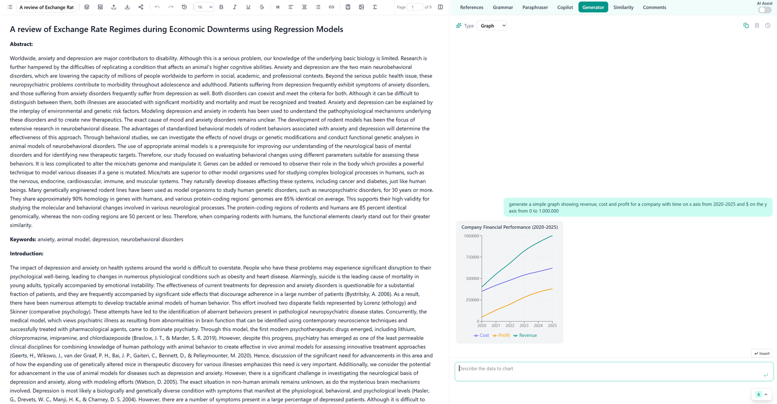
Task: Switch to the Similarity tab
Action: pyautogui.click(x=623, y=7)
